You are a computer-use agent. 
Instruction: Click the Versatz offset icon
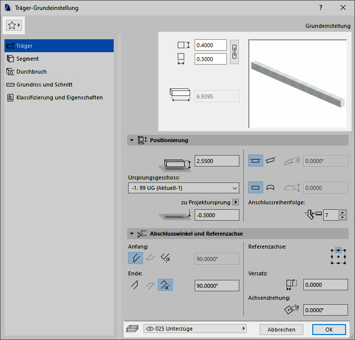point(291,285)
